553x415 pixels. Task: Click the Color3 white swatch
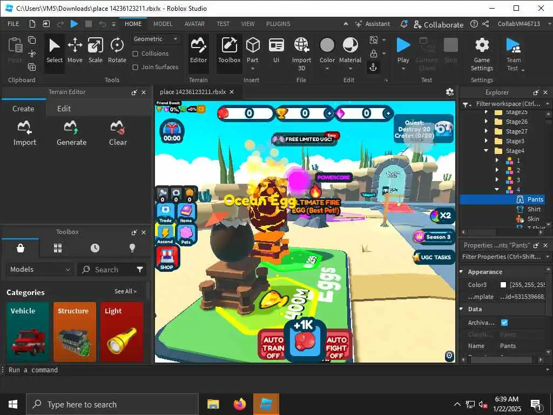coord(503,285)
